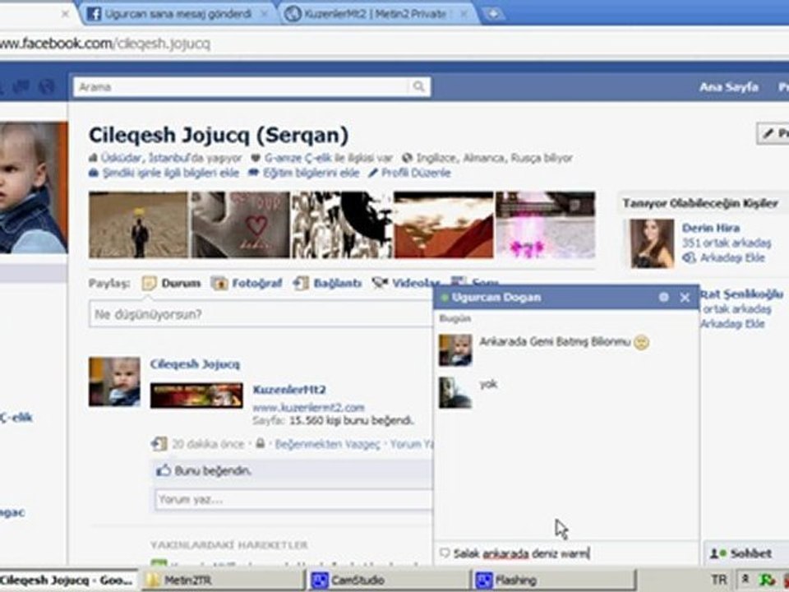Open the heart photo thumbnail

point(241,224)
